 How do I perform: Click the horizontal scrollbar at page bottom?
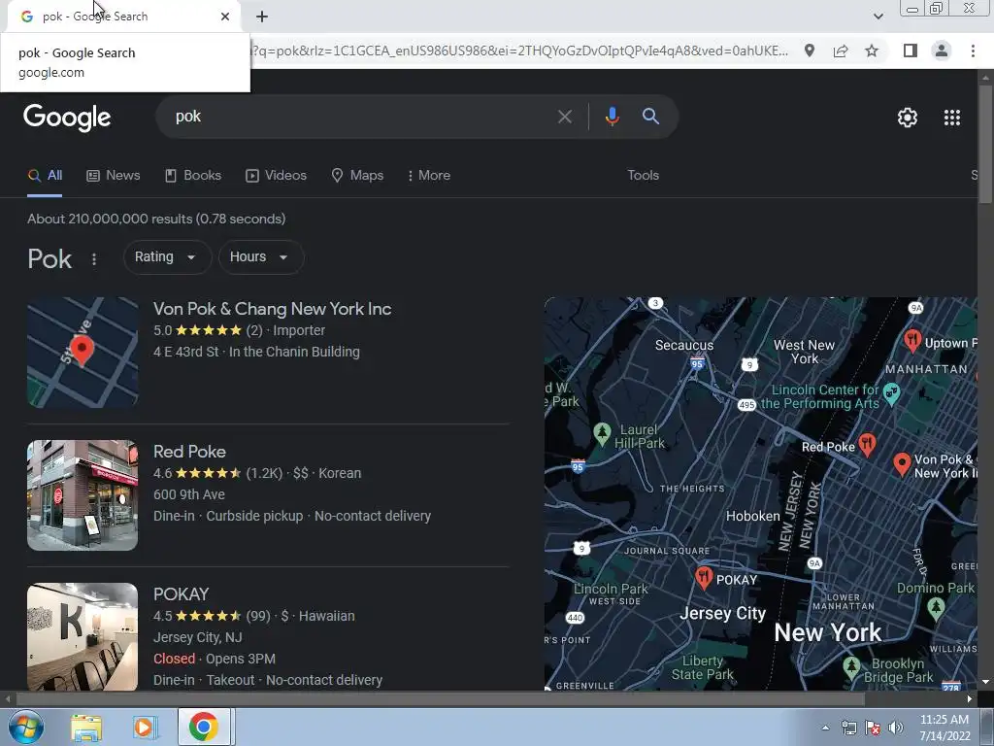[x=440, y=699]
